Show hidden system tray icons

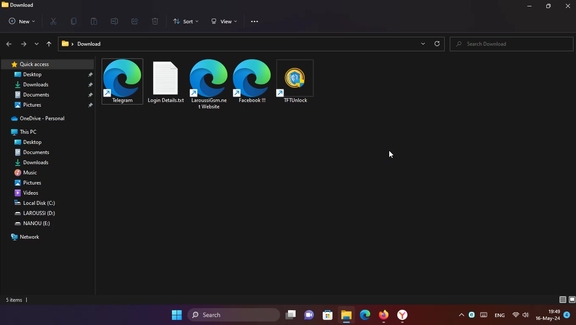tap(462, 315)
